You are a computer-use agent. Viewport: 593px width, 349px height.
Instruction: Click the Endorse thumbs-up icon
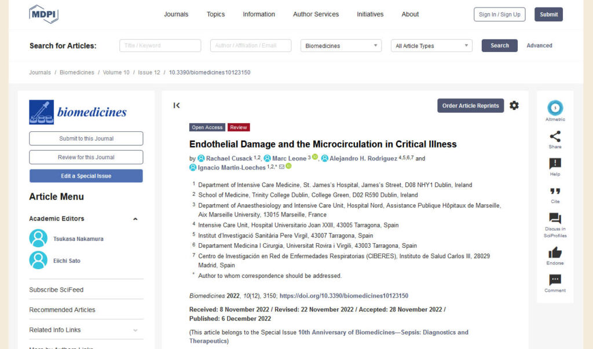coord(555,252)
